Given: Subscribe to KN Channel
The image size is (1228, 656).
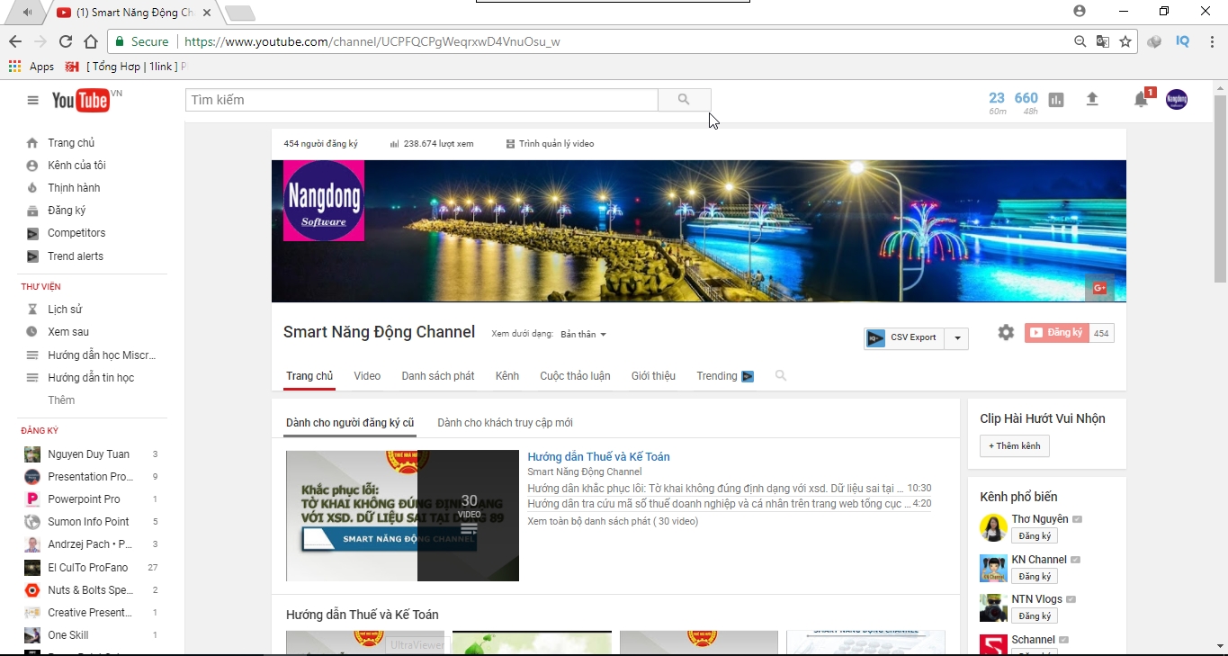Looking at the screenshot, I should click(x=1035, y=577).
